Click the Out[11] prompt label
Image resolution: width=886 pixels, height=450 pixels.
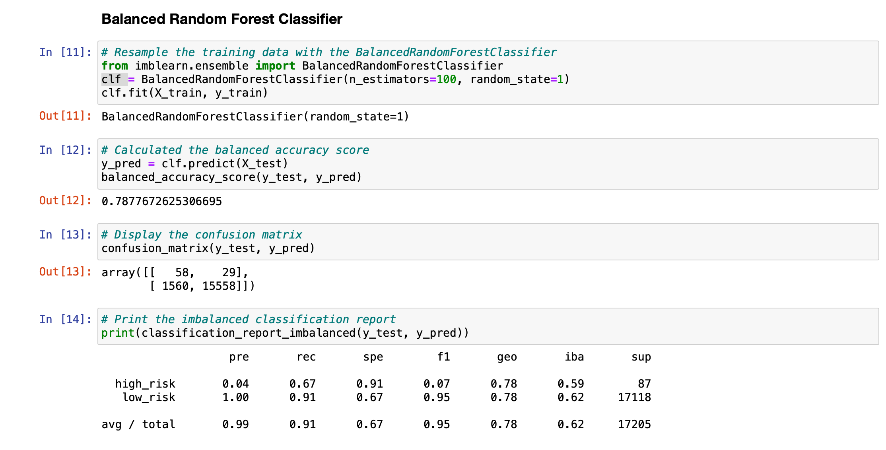coord(65,116)
